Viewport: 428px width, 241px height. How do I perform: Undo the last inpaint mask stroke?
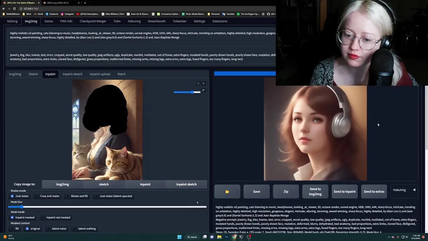(198, 83)
